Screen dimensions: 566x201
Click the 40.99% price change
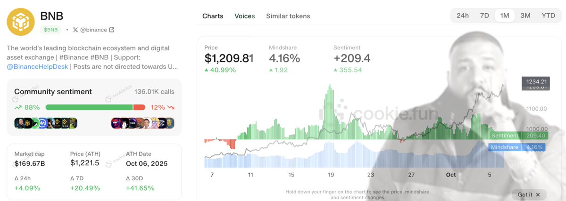coord(220,70)
